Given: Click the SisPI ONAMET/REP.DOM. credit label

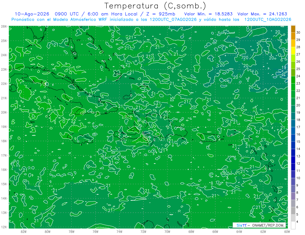Looking at the screenshot, I should click(x=259, y=225).
